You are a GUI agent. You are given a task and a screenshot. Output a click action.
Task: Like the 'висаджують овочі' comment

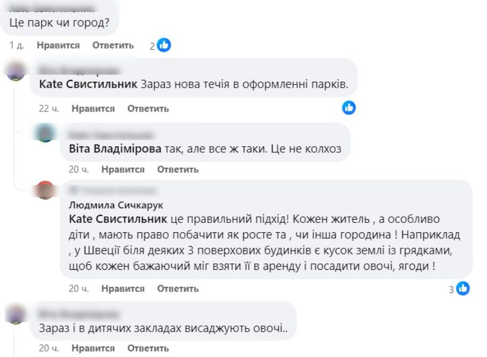[93, 348]
